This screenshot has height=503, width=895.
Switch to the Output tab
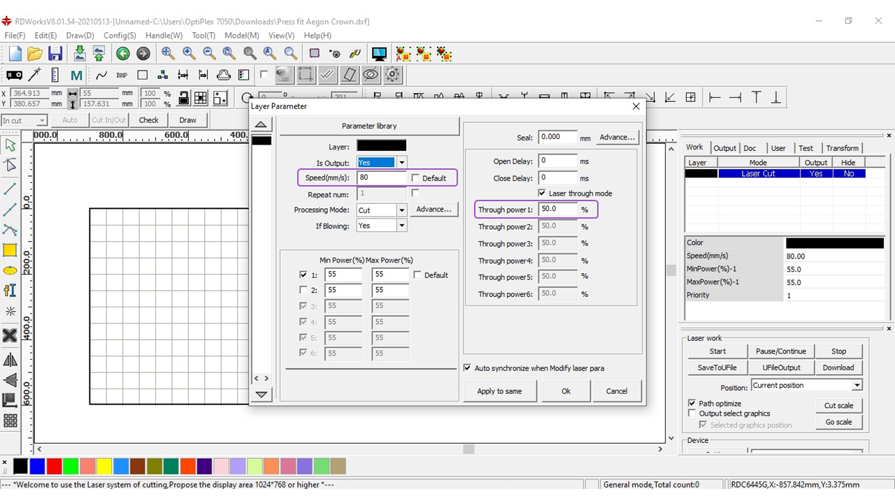tap(724, 148)
